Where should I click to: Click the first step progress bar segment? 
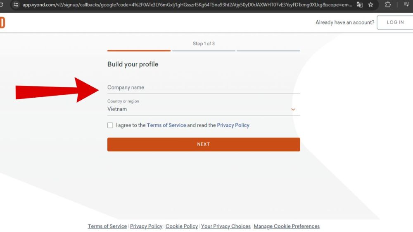(139, 51)
